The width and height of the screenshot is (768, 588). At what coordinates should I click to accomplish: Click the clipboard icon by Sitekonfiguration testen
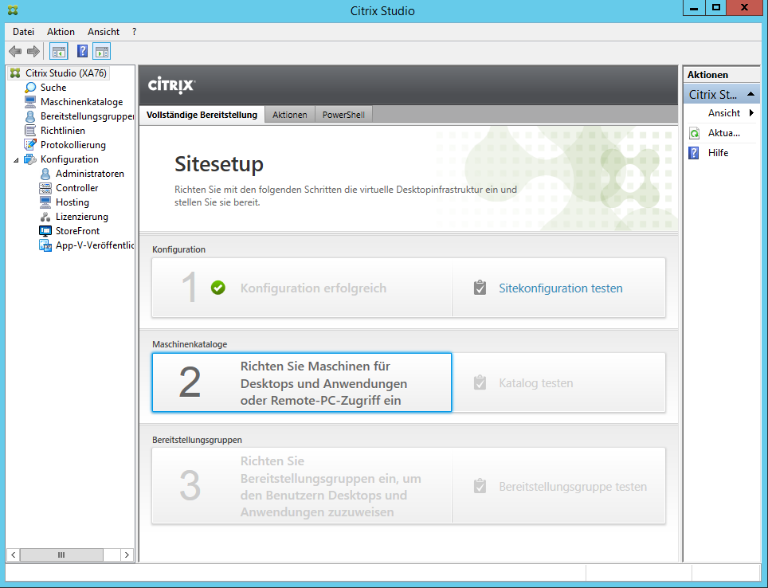(480, 288)
